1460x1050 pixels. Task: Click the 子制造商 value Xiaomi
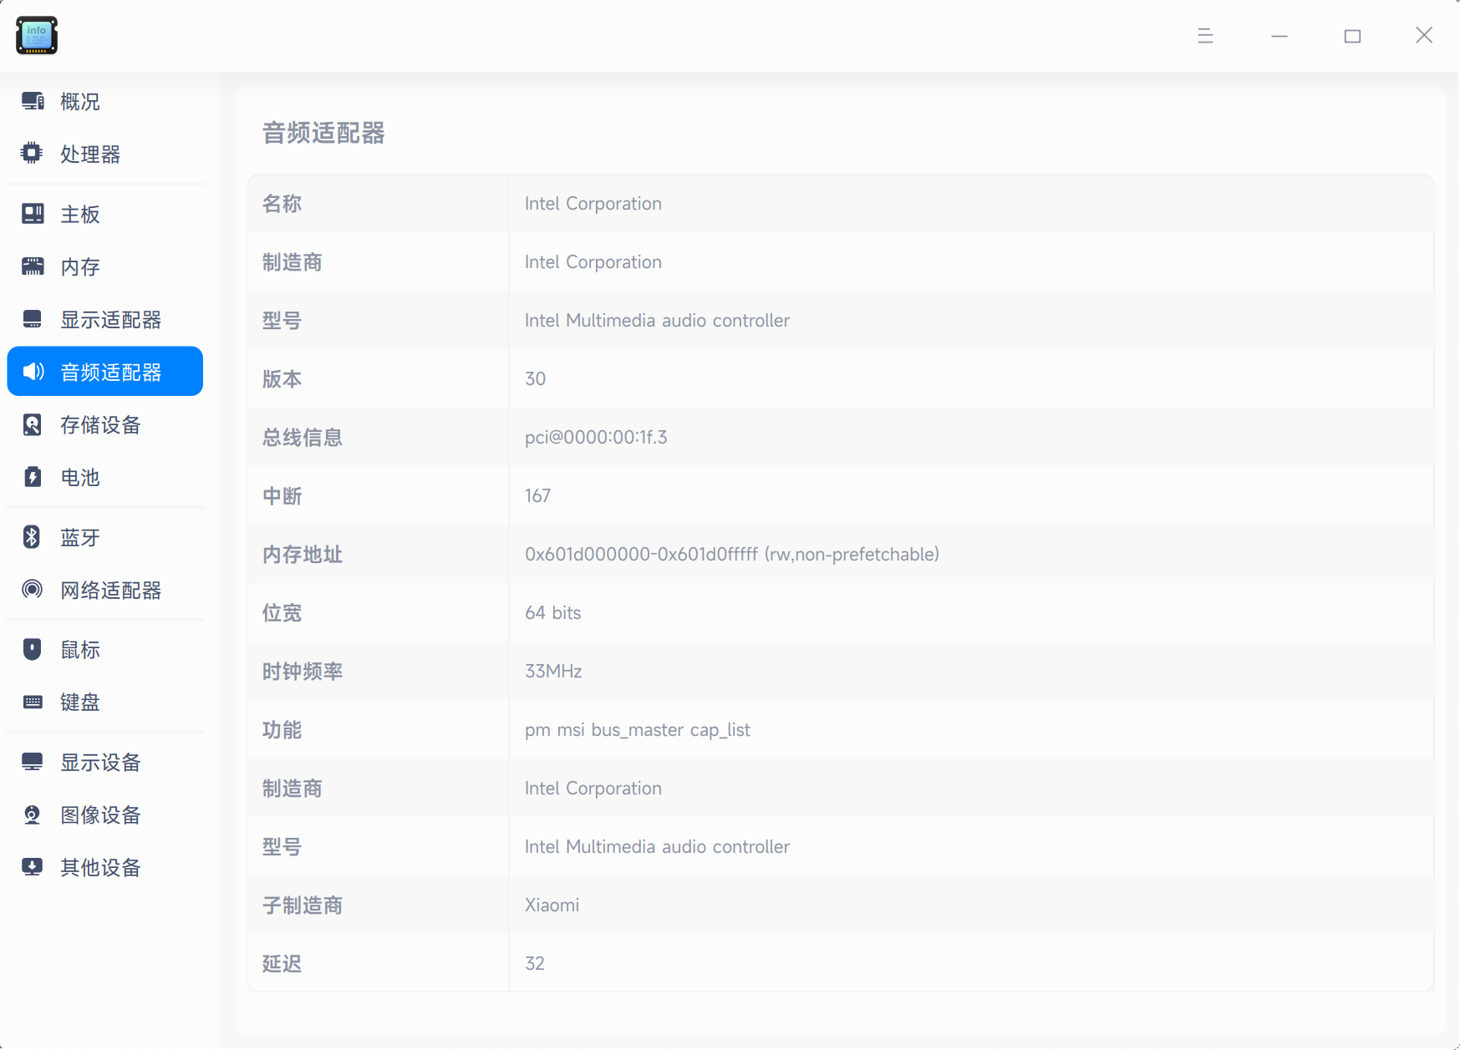click(x=552, y=905)
